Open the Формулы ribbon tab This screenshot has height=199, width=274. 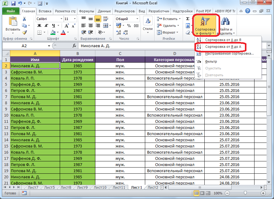pos(87,11)
